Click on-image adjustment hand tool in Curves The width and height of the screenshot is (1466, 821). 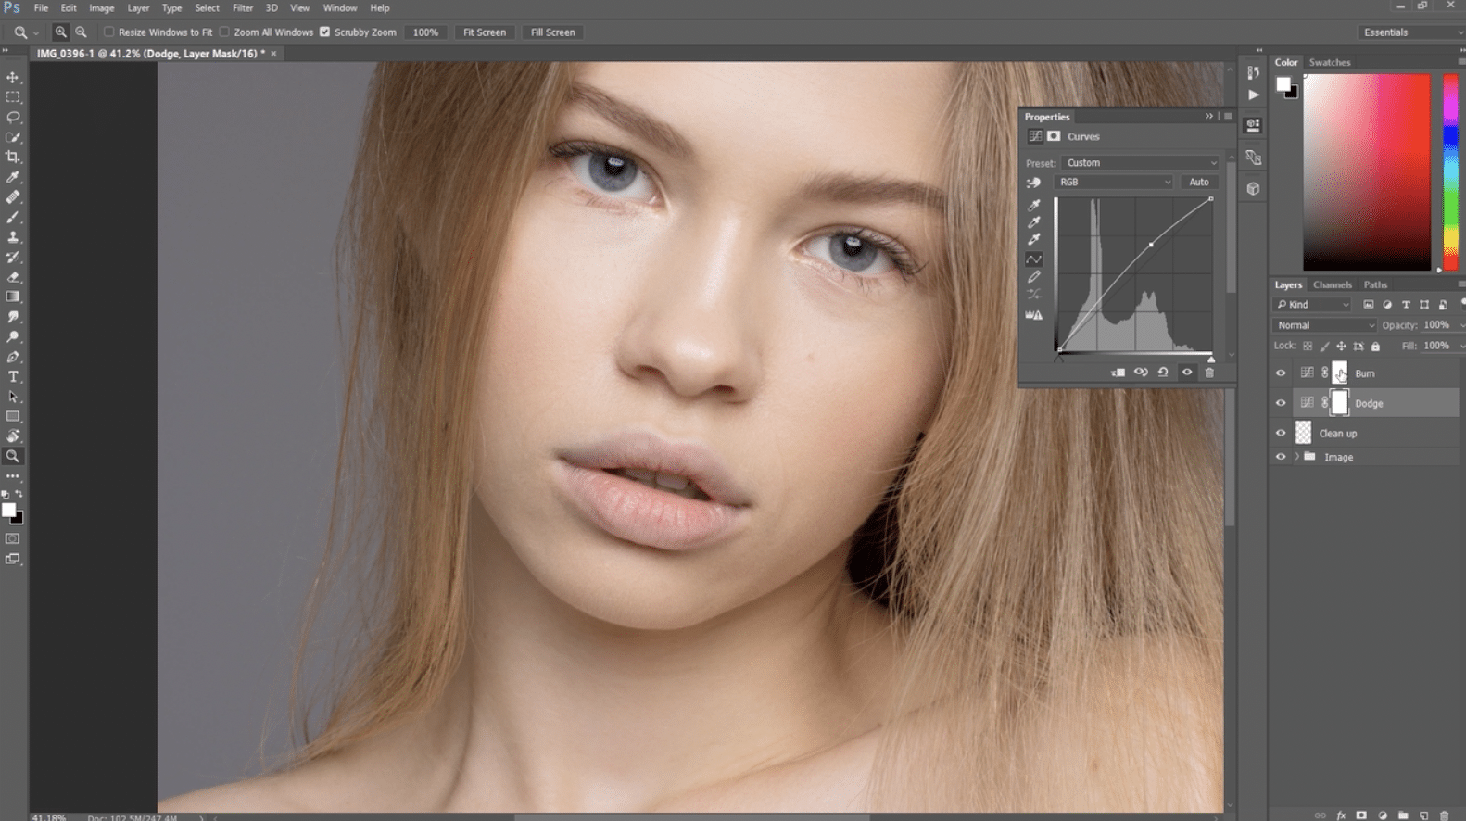[x=1033, y=183]
